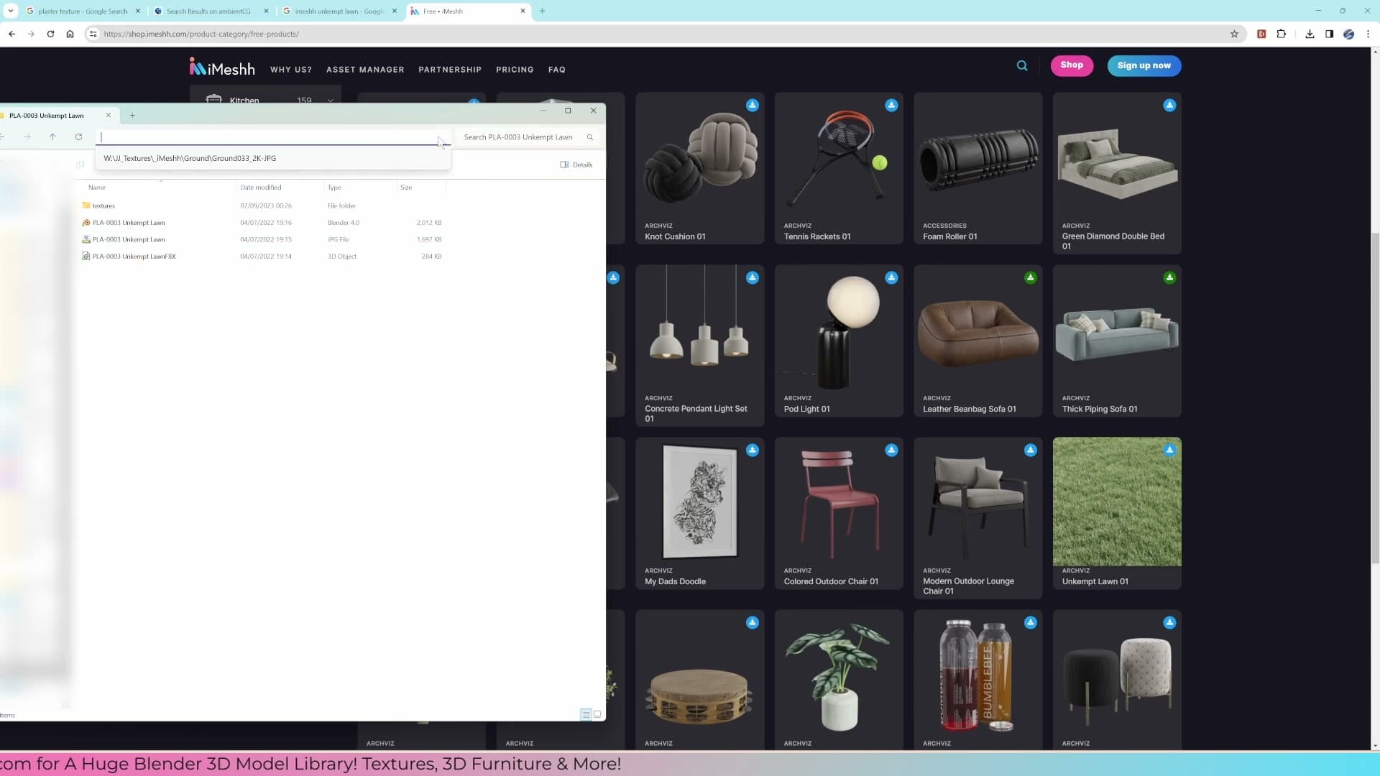Viewport: 1380px width, 776px height.
Task: Open ASSET MANAGER menu item
Action: click(365, 70)
